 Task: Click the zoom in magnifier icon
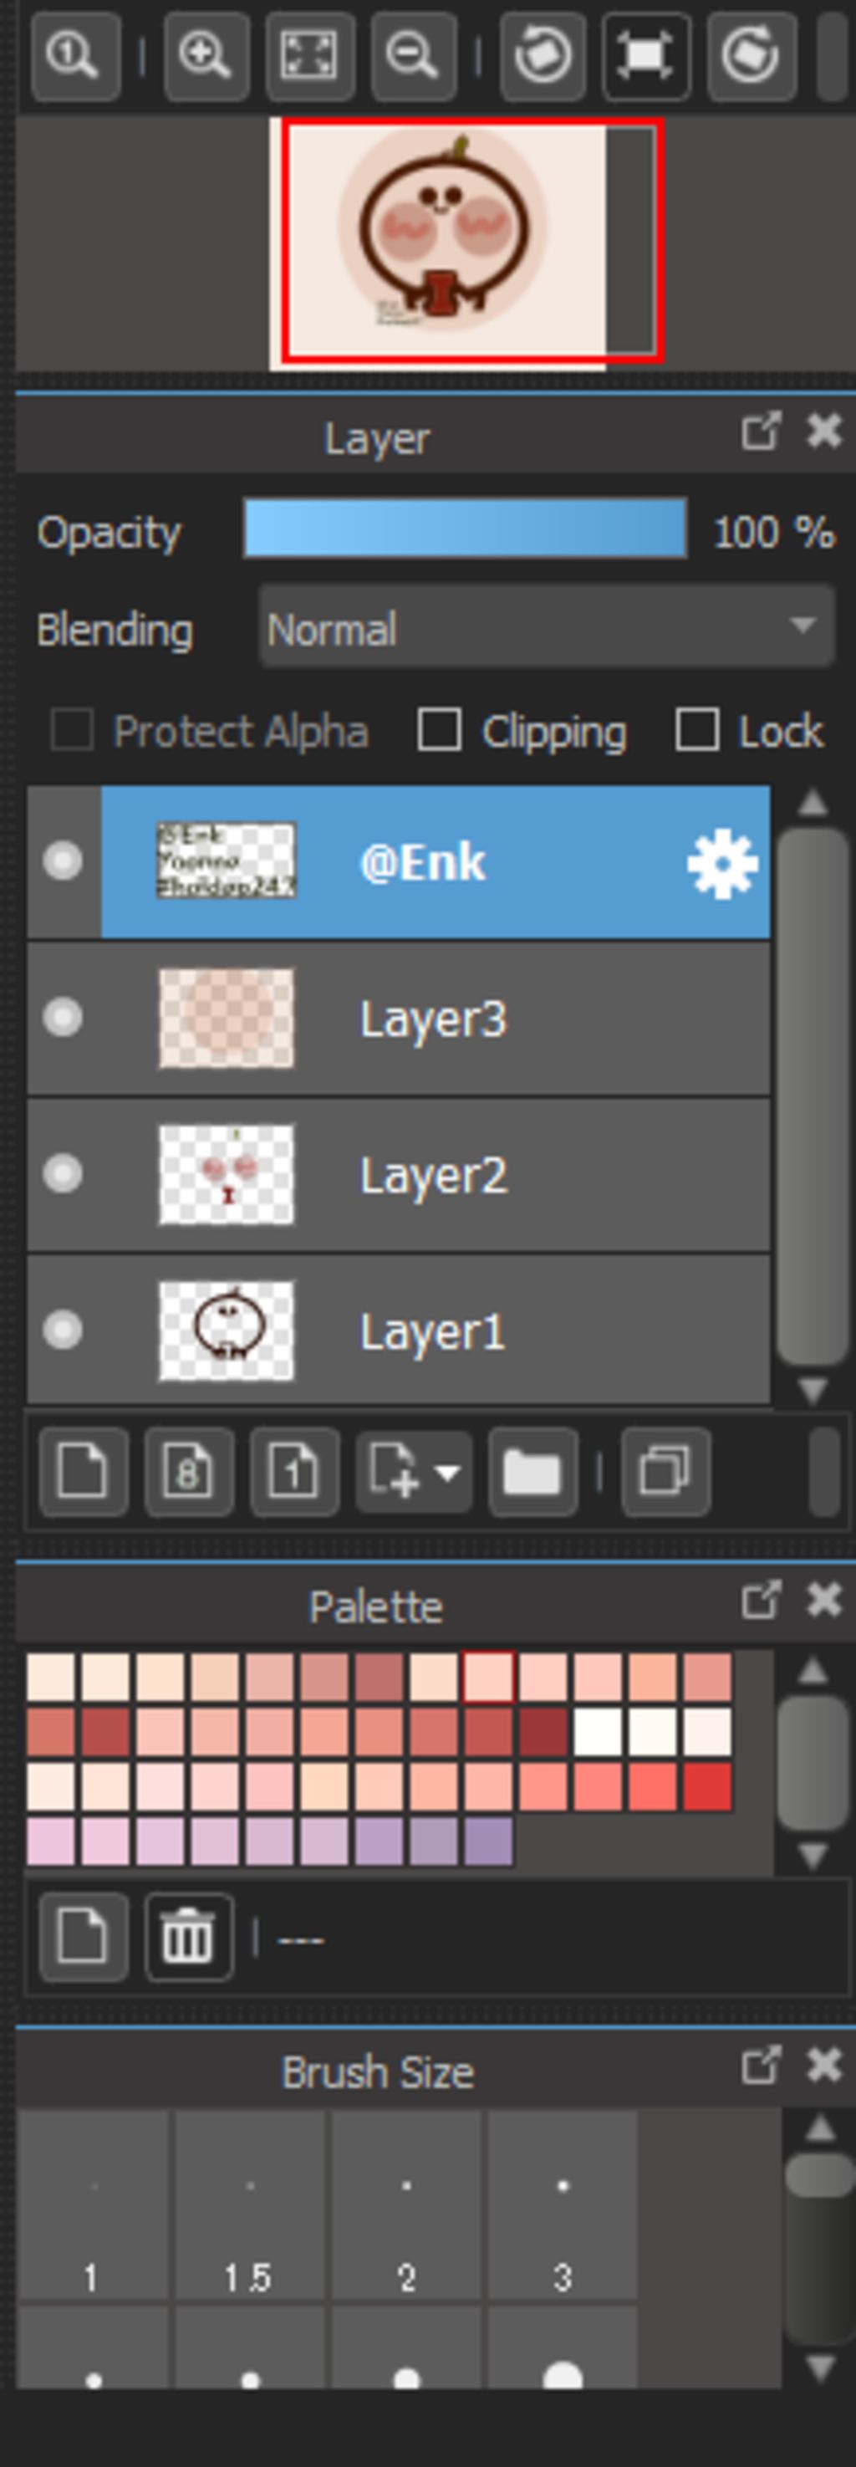(x=206, y=57)
